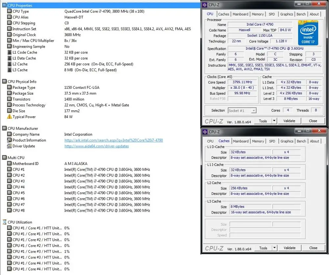Click the CPU Properties header icon

[x=4, y=5]
